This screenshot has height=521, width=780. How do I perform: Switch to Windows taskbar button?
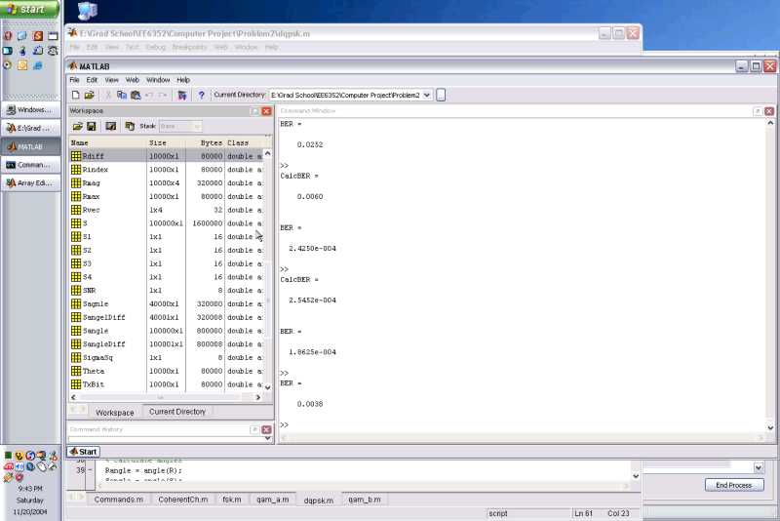click(30, 110)
